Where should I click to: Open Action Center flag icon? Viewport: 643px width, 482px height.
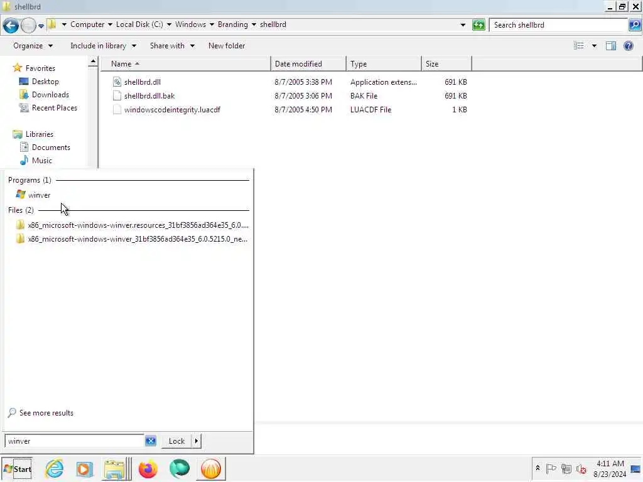(551, 468)
